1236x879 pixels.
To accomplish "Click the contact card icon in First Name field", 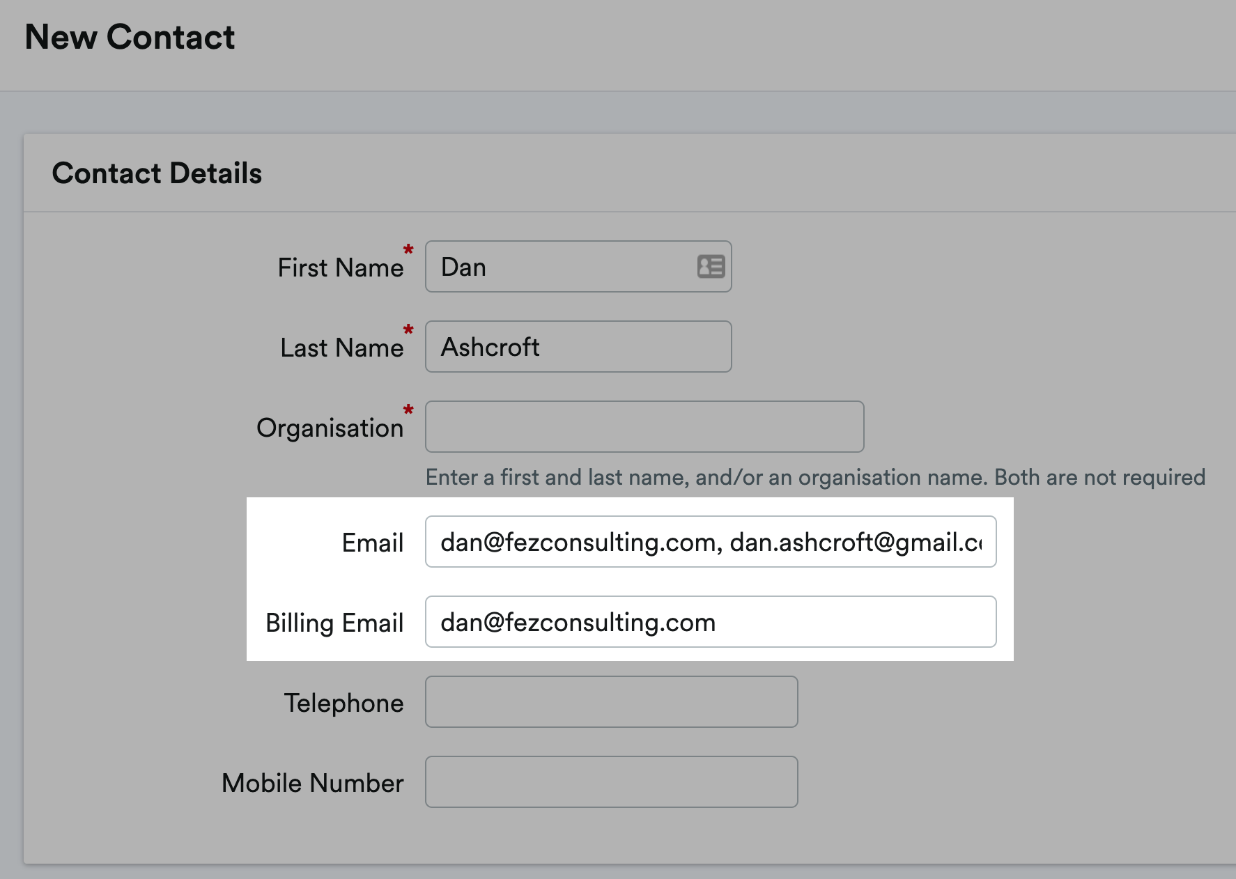I will tap(710, 266).
